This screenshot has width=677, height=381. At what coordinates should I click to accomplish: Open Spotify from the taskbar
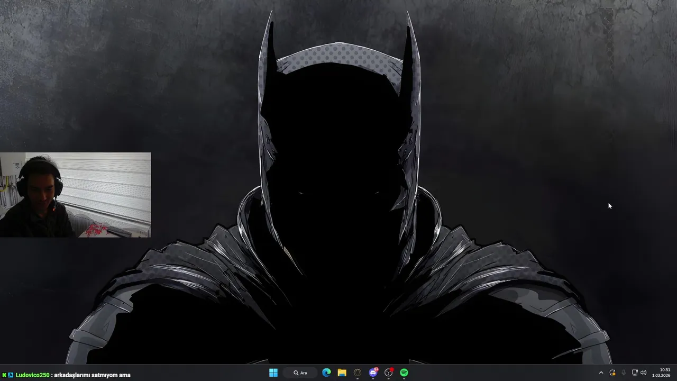click(x=404, y=373)
